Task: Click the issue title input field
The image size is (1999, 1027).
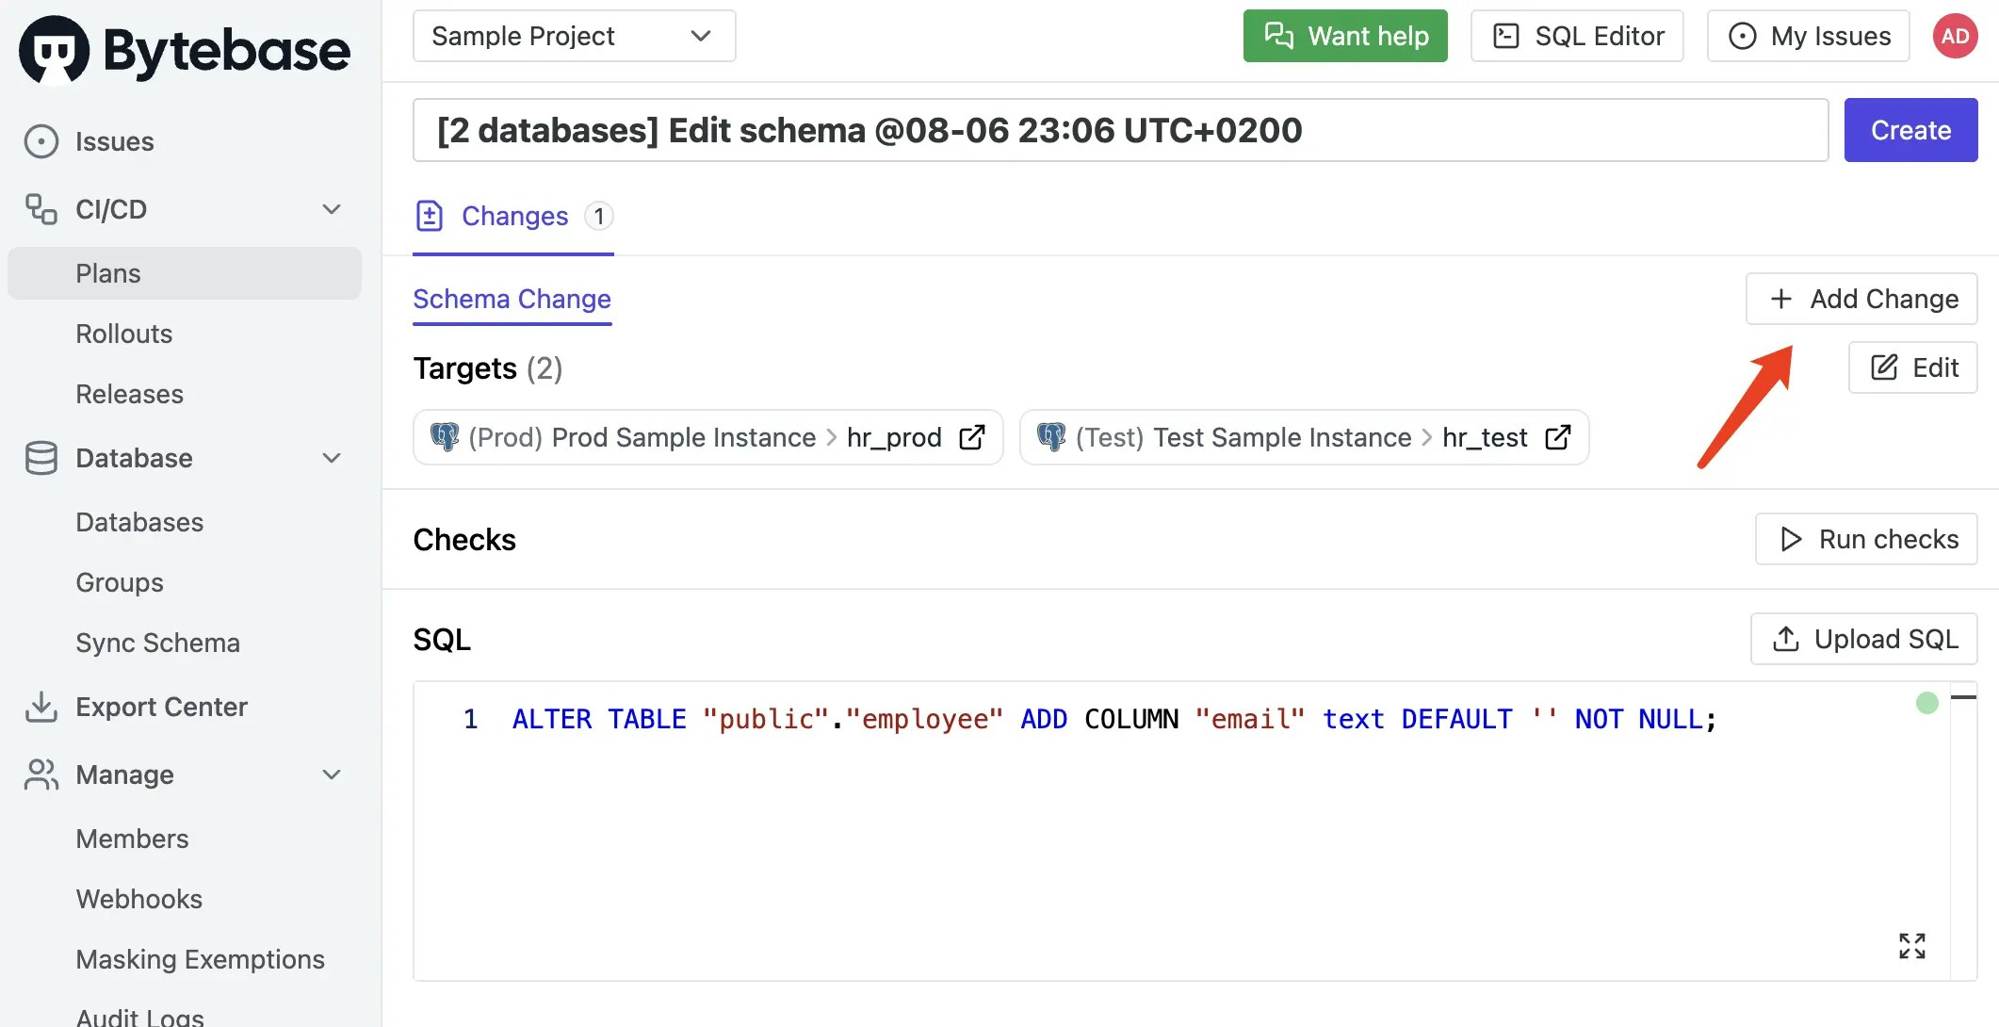Action: pyautogui.click(x=1121, y=130)
